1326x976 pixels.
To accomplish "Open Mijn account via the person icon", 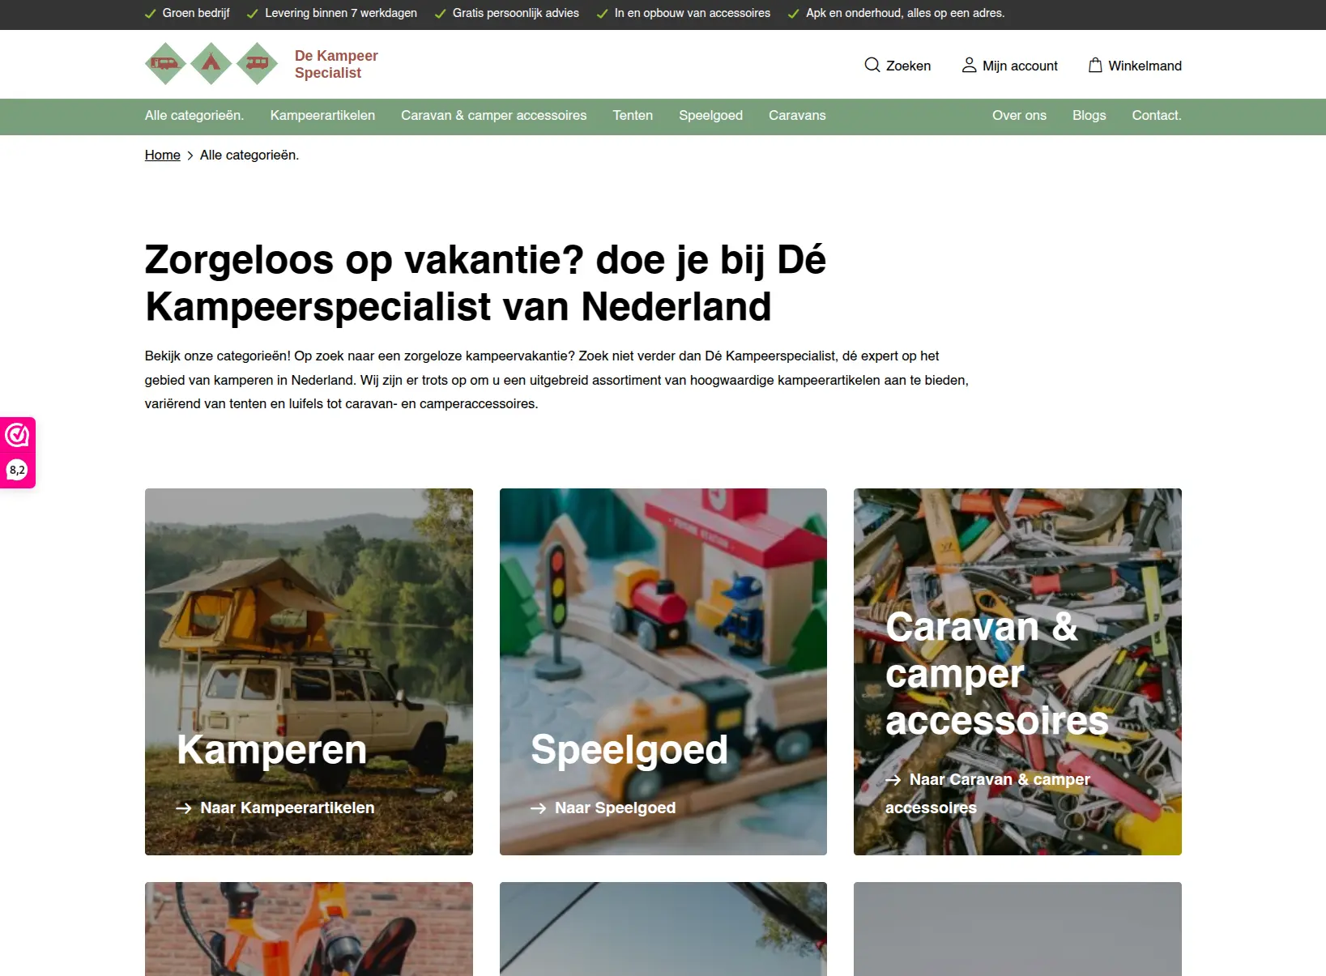I will 969,65.
